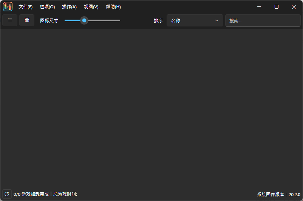Viewport: 303px width, 201px height.
Task: Maximize the Ryujinx window
Action: point(277,7)
